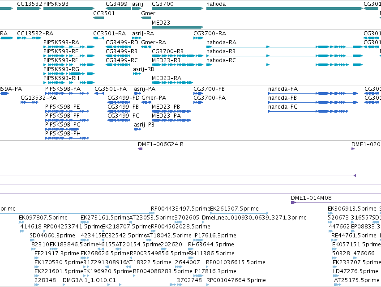Select transcript MED23-RA
Image resolution: width=381 pixels, height=287 pixels.
coord(167,78)
